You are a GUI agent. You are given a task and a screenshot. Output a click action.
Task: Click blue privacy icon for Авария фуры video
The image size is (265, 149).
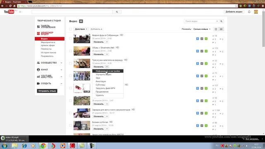pyautogui.click(x=198, y=38)
